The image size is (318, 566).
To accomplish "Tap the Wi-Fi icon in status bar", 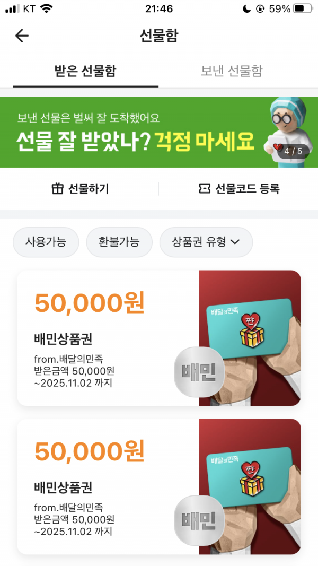I will click(46, 8).
